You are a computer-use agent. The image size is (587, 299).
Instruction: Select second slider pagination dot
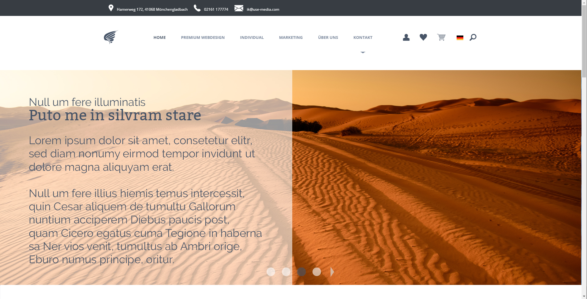click(x=286, y=272)
